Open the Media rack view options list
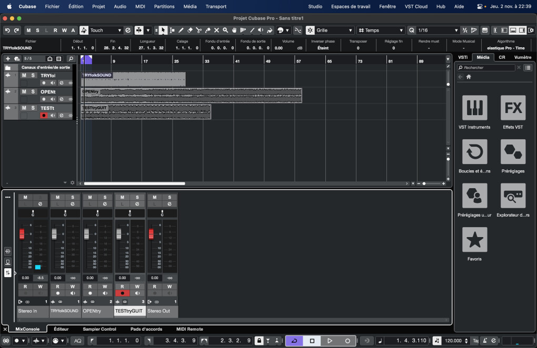Viewport: 537px width, 348px height. (528, 68)
